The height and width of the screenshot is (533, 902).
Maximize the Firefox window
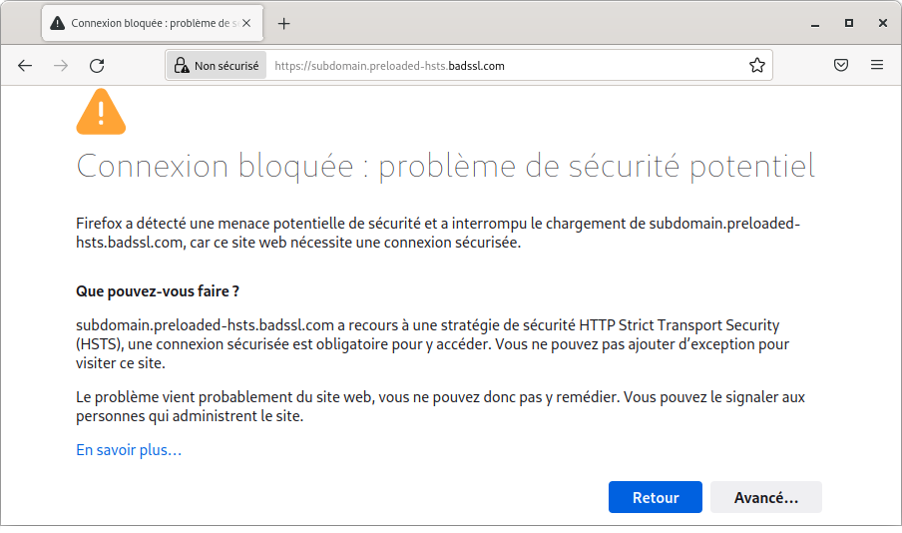tap(849, 23)
